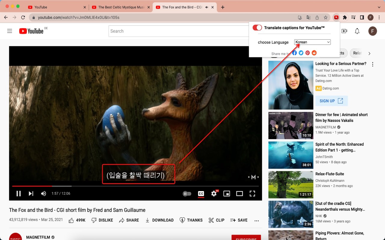385x240 pixels.
Task: Share the extension on Reddit
Action: [314, 53]
